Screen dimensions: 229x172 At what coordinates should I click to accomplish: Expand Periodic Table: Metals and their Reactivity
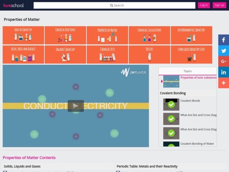coord(147,166)
